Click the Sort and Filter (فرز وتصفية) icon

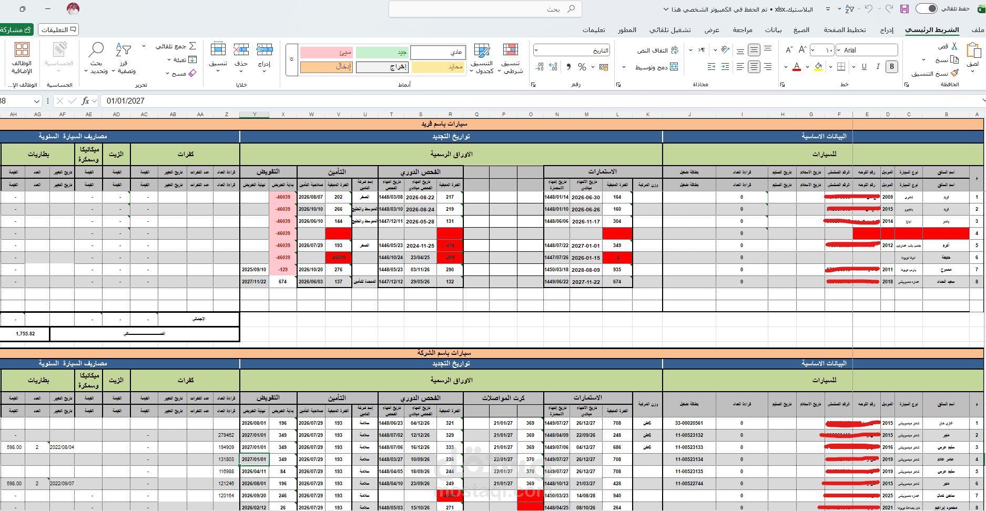click(124, 50)
